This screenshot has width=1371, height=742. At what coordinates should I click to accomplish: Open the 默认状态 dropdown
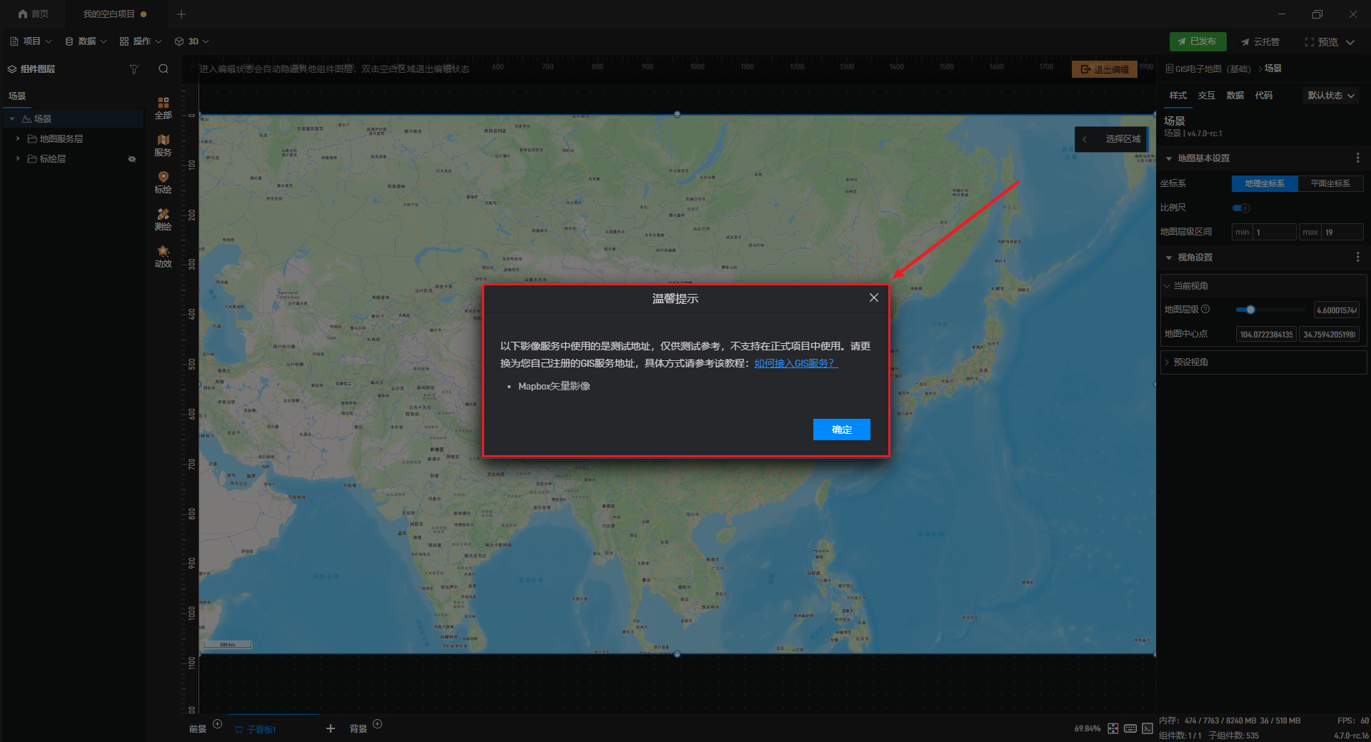(1330, 96)
